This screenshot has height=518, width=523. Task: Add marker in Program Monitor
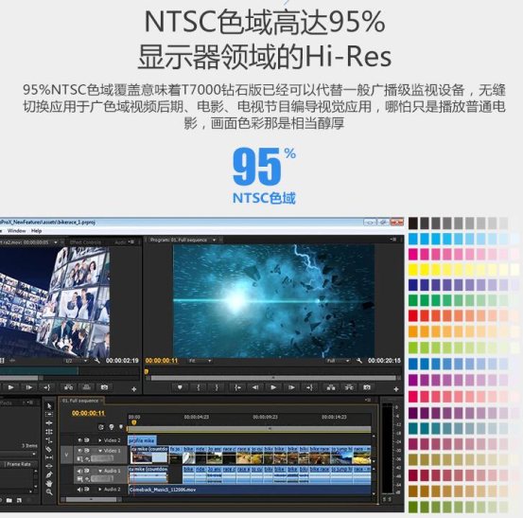click(180, 387)
